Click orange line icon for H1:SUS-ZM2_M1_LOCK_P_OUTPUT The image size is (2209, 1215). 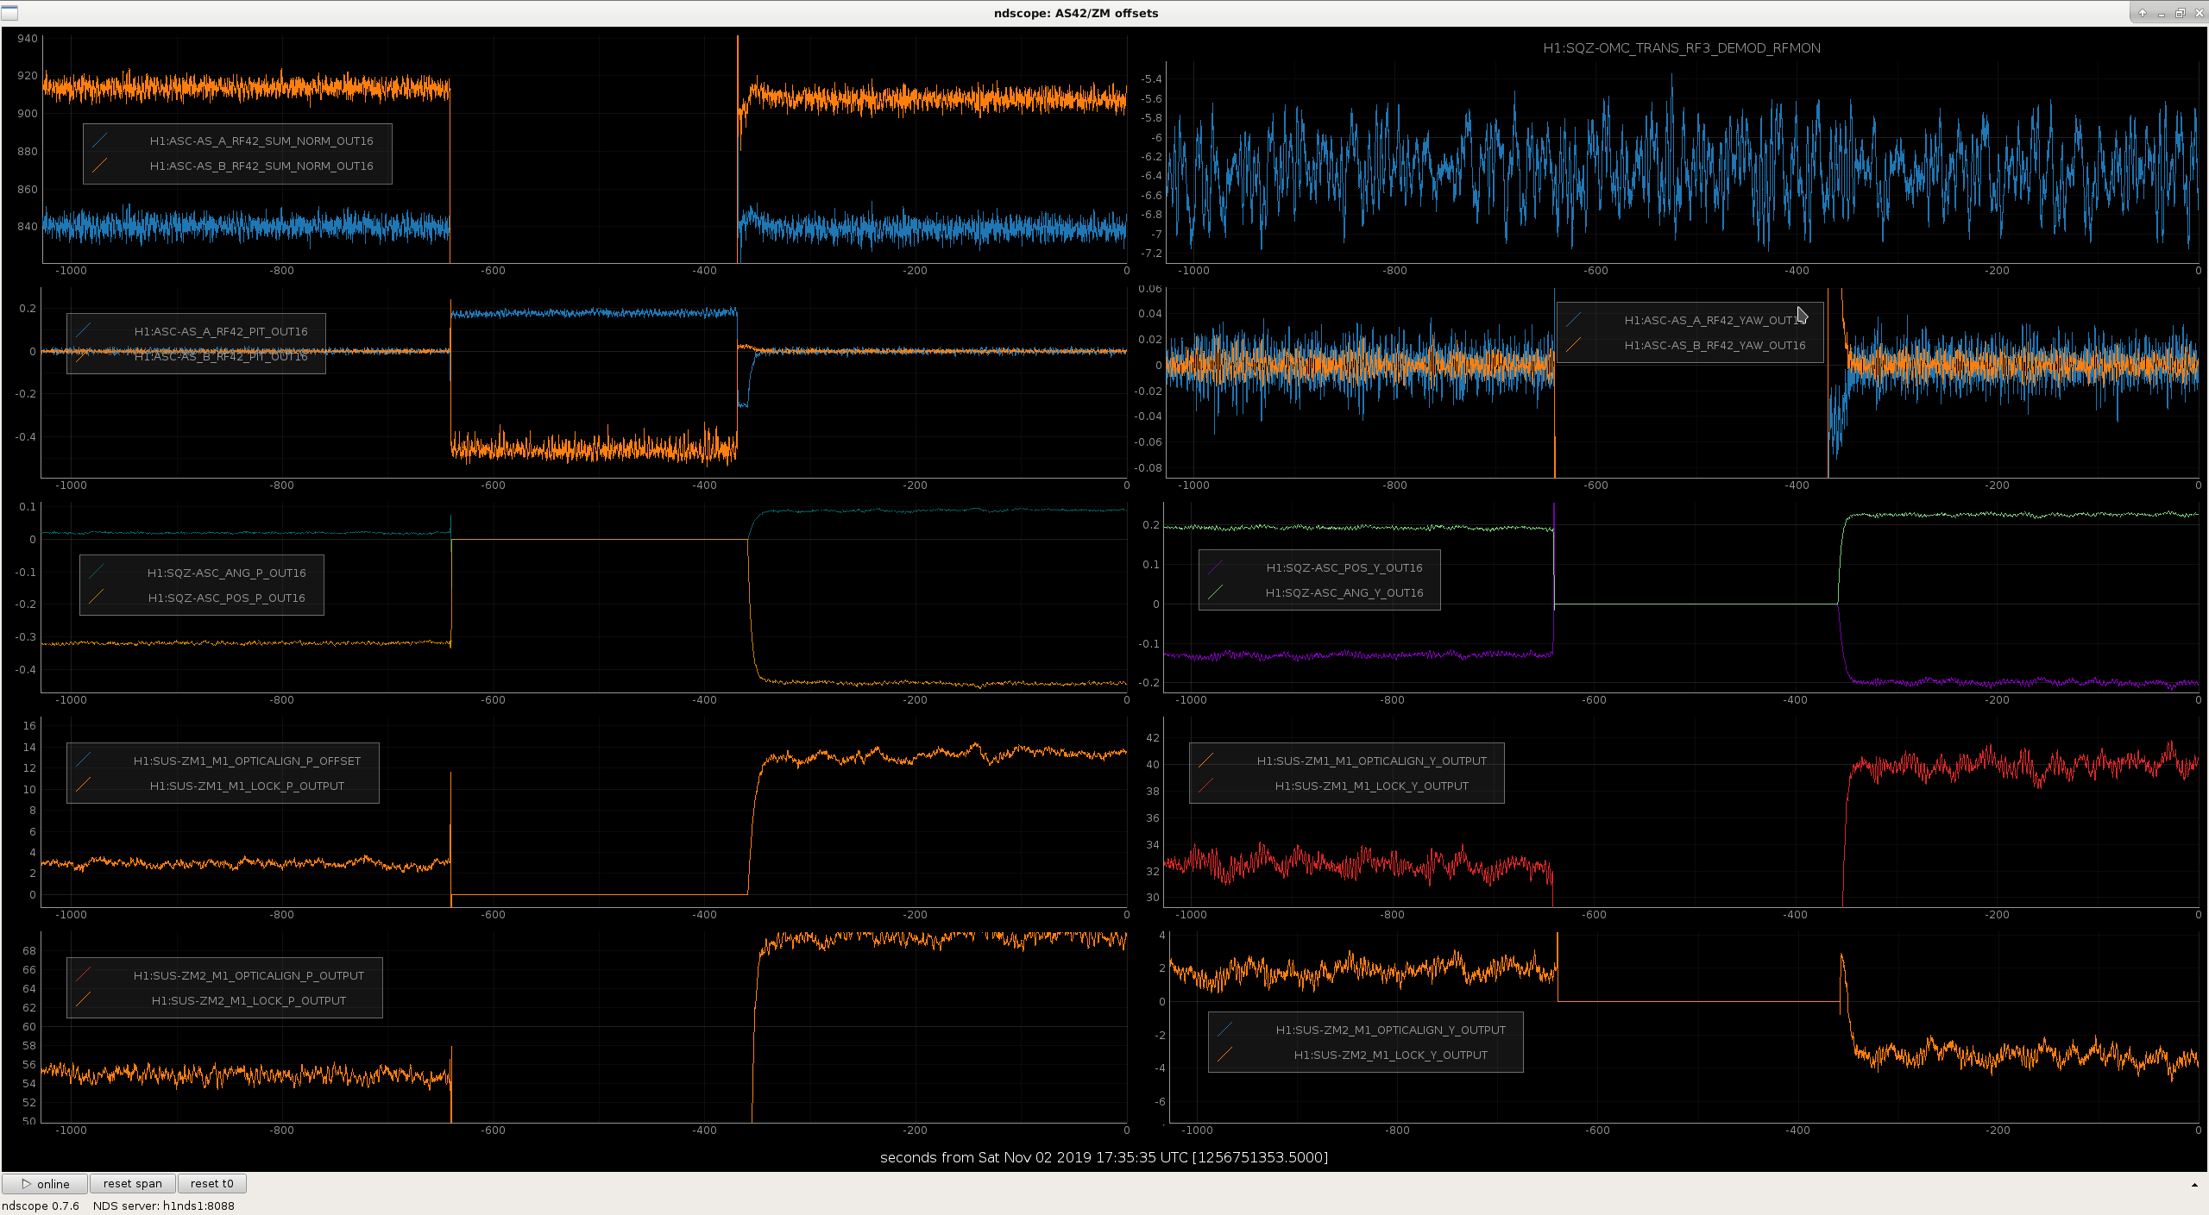(x=84, y=999)
